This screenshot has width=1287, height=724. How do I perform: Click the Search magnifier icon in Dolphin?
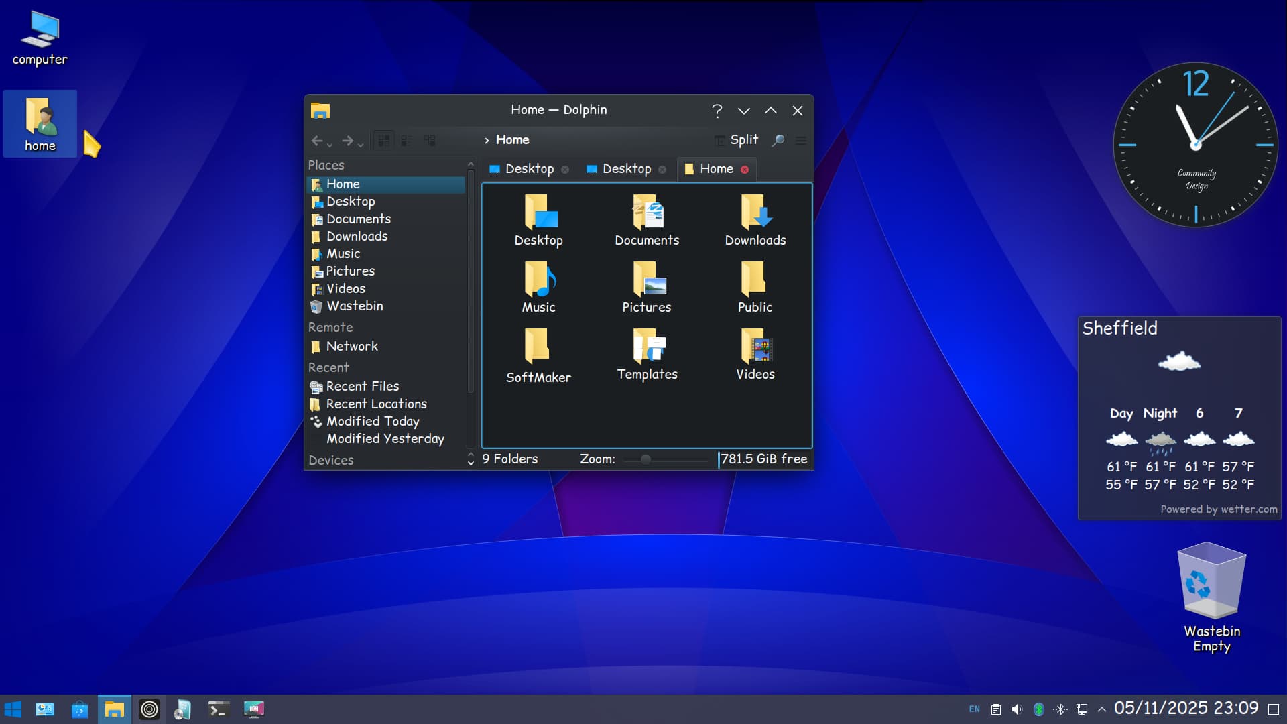tap(778, 141)
